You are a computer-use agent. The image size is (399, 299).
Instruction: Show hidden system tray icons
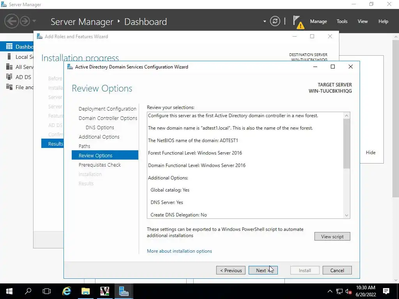coord(330,291)
